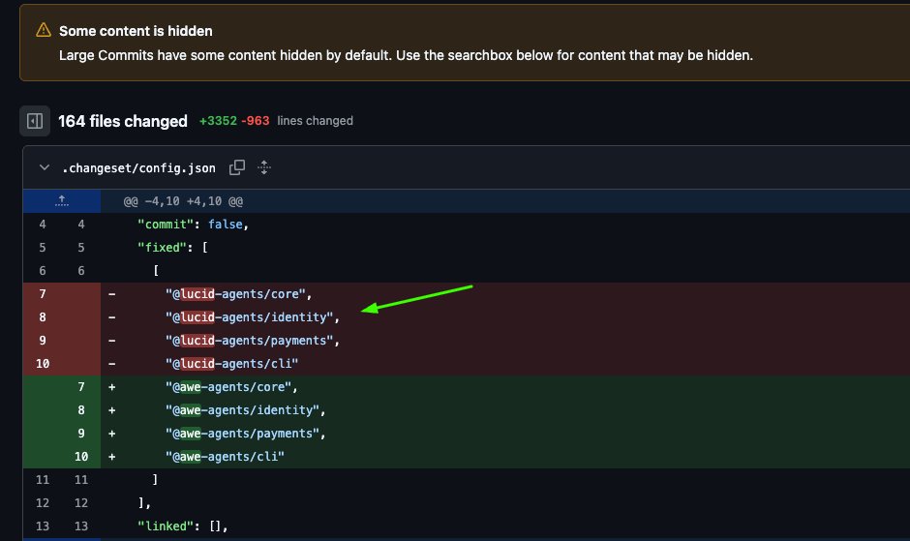This screenshot has height=541, width=910.
Task: Expand all lines of config.json diff
Action: point(264,167)
